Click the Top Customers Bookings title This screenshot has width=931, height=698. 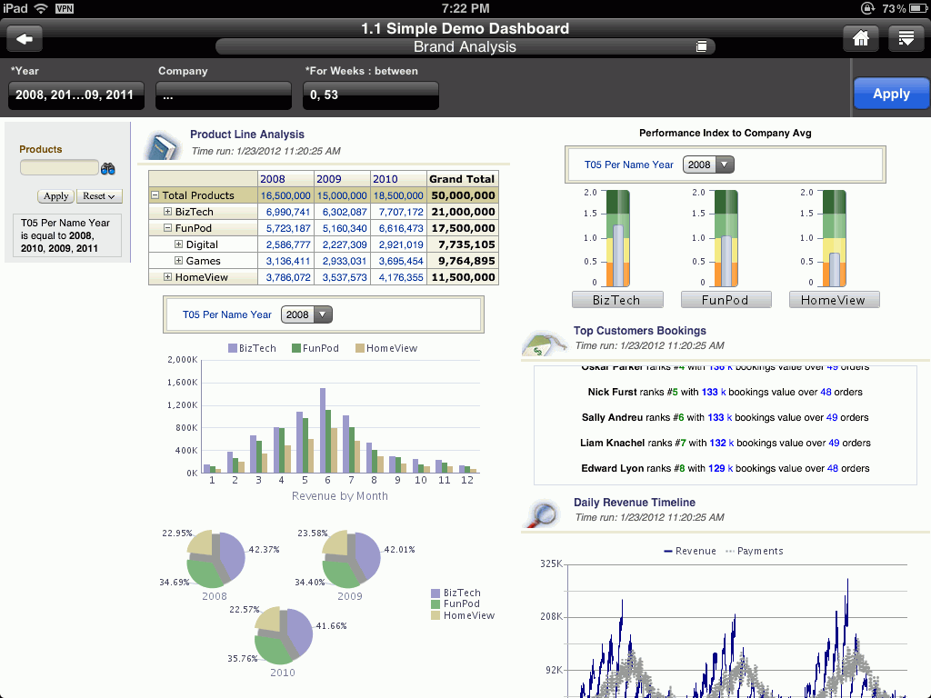click(x=639, y=331)
